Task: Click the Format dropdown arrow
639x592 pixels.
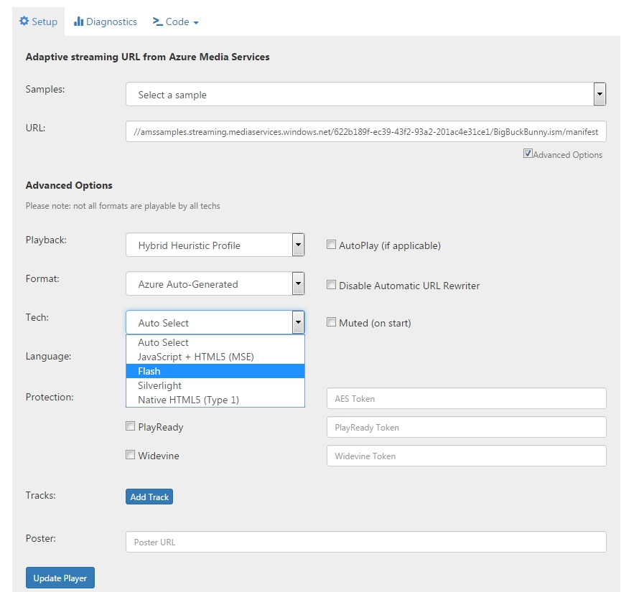Action: pos(298,283)
